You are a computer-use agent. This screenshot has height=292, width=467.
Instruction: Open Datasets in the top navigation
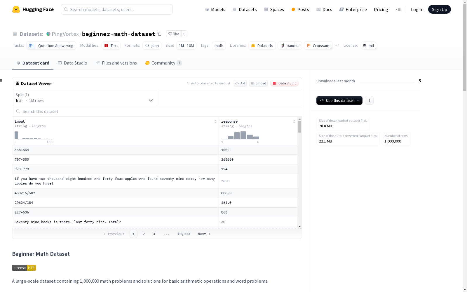[x=245, y=9]
